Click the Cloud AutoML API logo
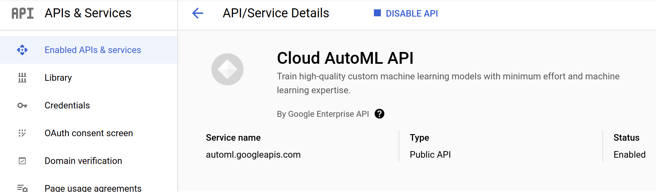This screenshot has width=656, height=192. click(227, 69)
